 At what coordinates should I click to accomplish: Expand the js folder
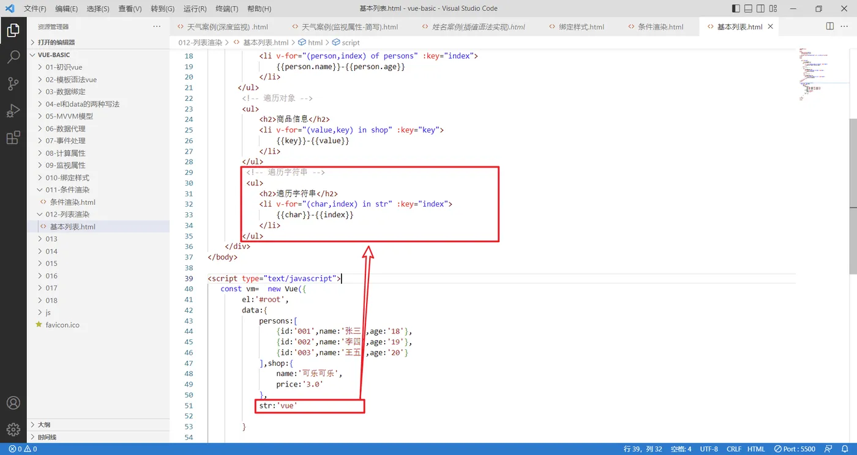tap(98, 313)
